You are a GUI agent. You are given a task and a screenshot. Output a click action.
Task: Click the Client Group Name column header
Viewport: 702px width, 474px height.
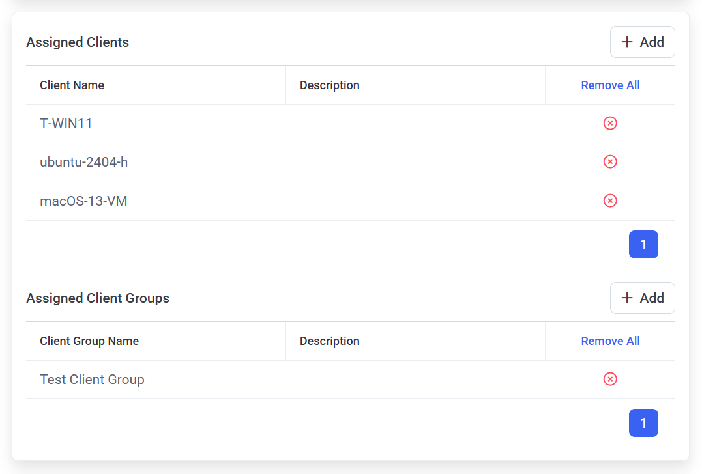pyautogui.click(x=89, y=341)
